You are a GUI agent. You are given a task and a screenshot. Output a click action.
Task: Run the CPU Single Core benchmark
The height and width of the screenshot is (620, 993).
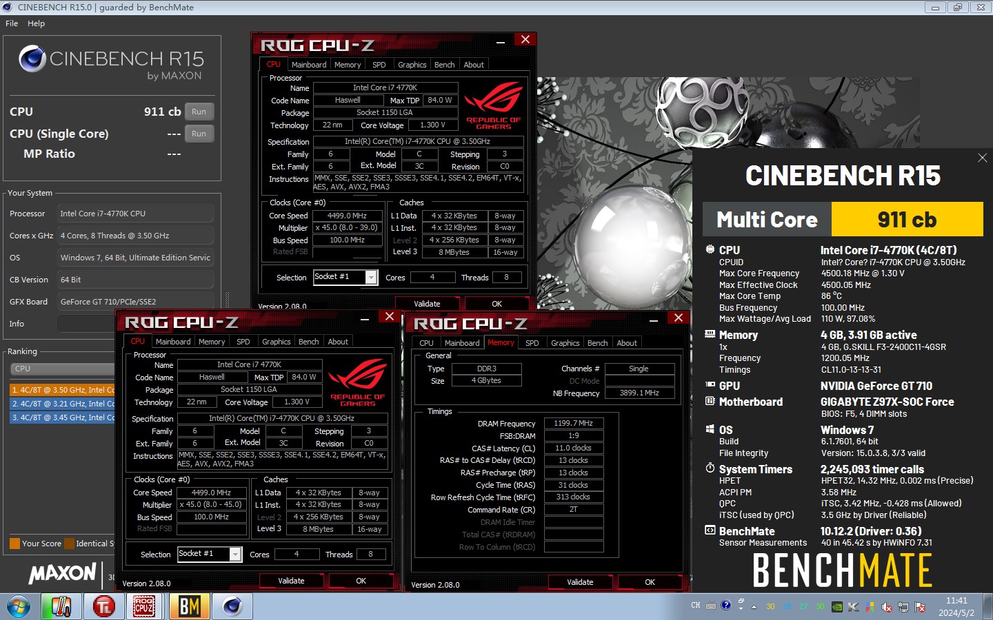199,134
